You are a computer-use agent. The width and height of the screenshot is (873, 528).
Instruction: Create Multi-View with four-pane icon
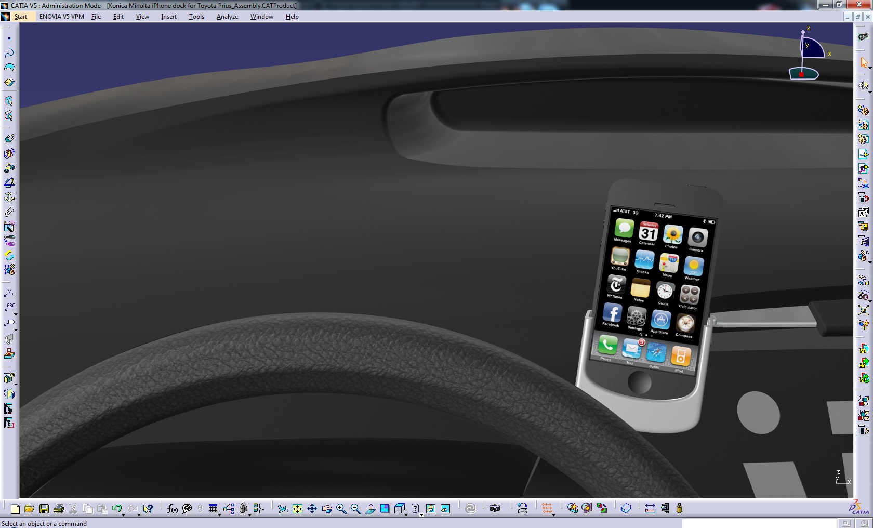click(x=385, y=509)
